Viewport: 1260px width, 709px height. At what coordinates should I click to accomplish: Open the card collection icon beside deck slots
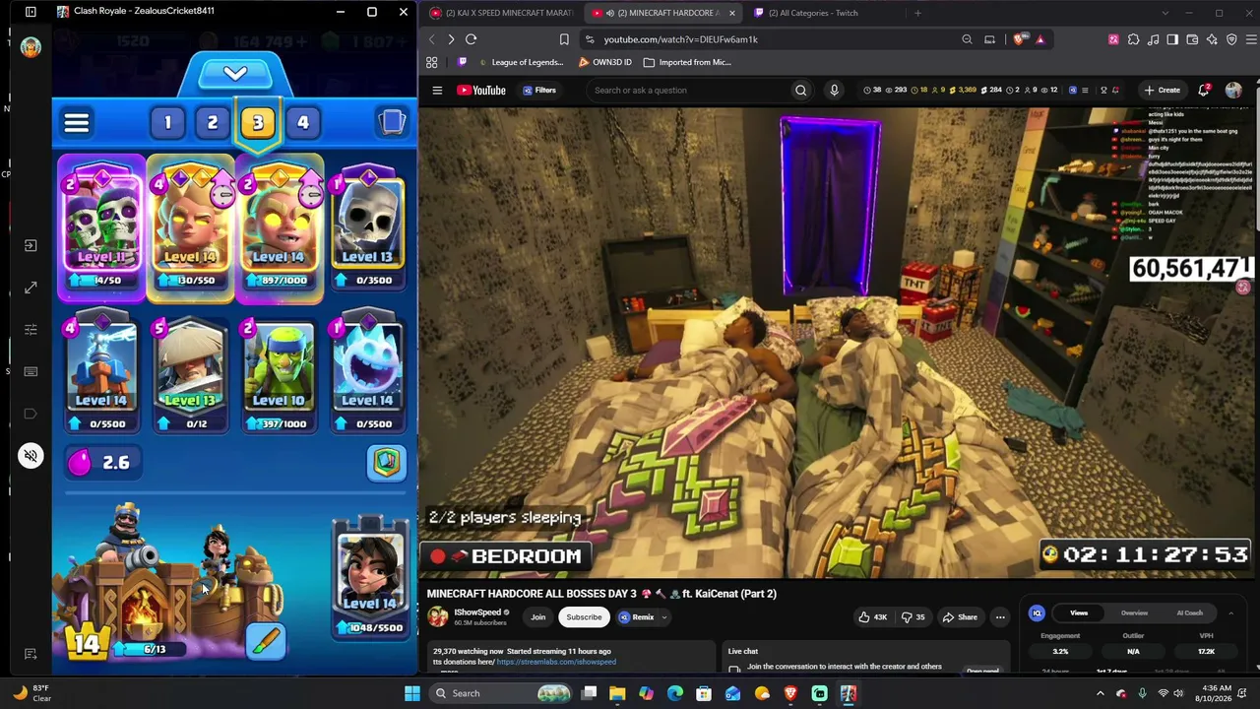pyautogui.click(x=392, y=121)
